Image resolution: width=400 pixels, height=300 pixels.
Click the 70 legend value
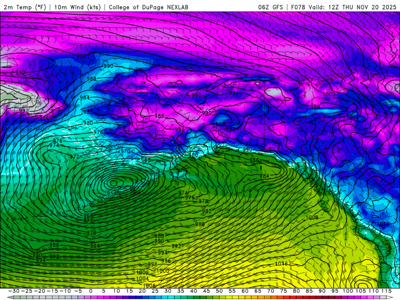270,291
